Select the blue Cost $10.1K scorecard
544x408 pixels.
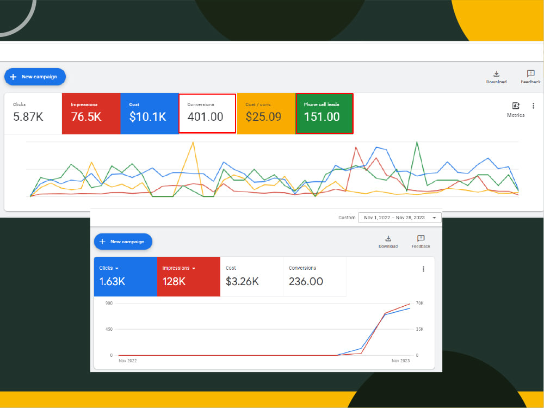(x=150, y=114)
